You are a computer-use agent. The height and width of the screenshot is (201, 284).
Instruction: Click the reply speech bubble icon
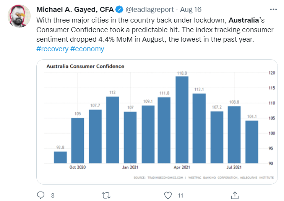coord(41,195)
